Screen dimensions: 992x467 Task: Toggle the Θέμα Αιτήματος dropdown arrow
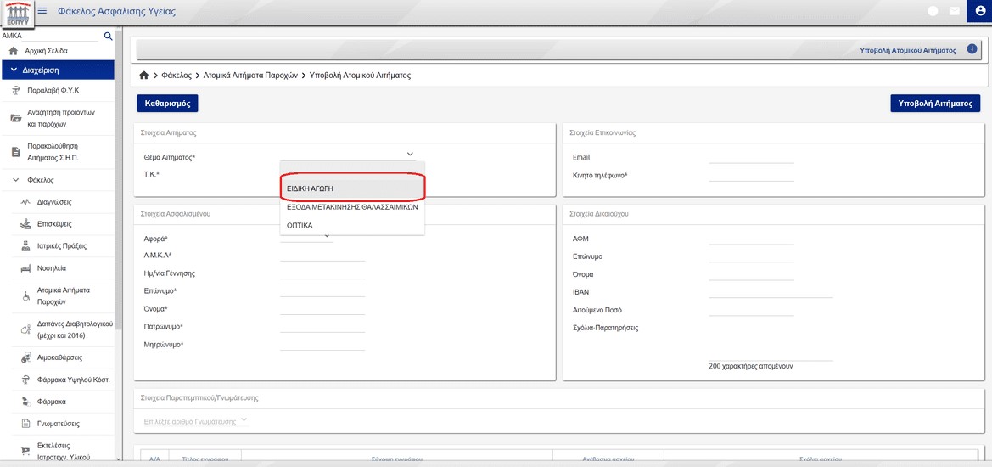(410, 154)
